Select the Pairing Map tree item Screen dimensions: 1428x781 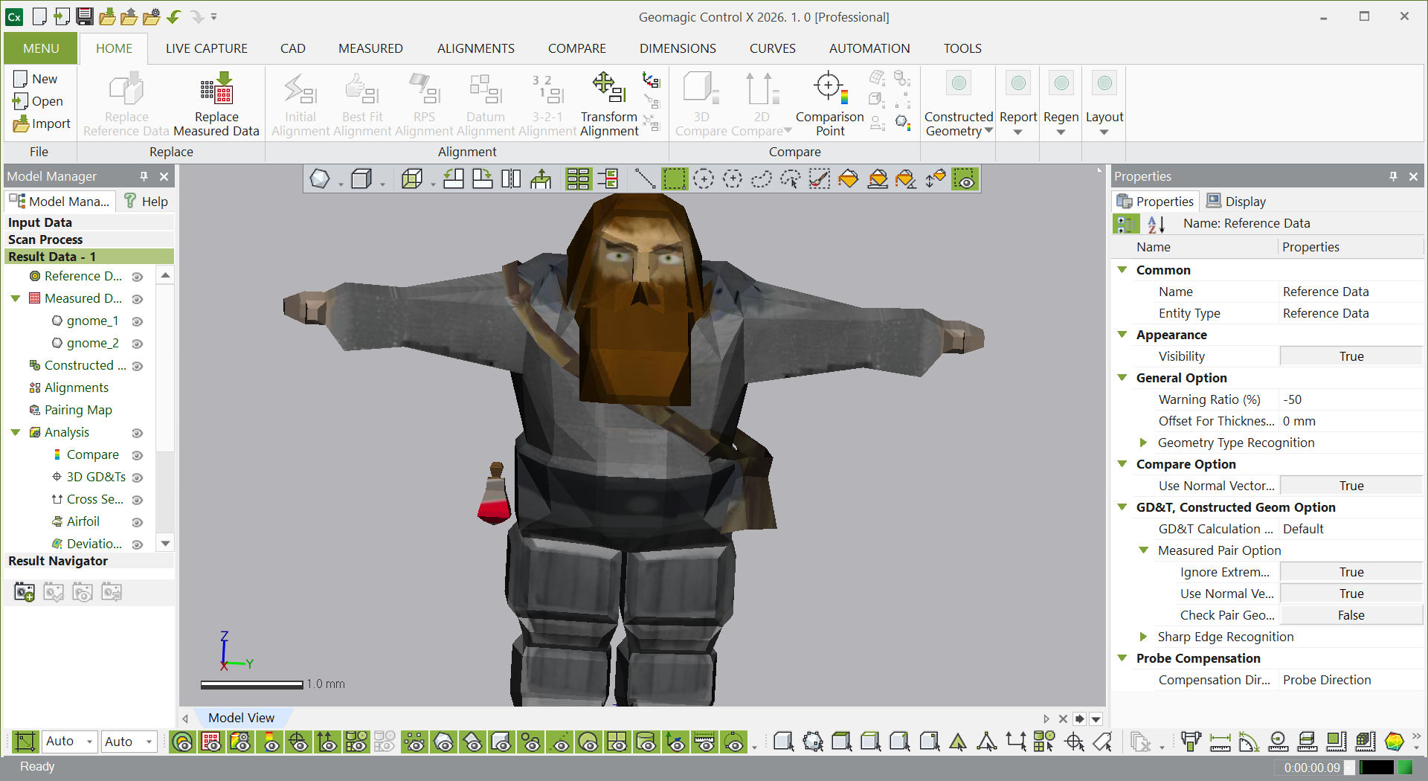(x=78, y=410)
